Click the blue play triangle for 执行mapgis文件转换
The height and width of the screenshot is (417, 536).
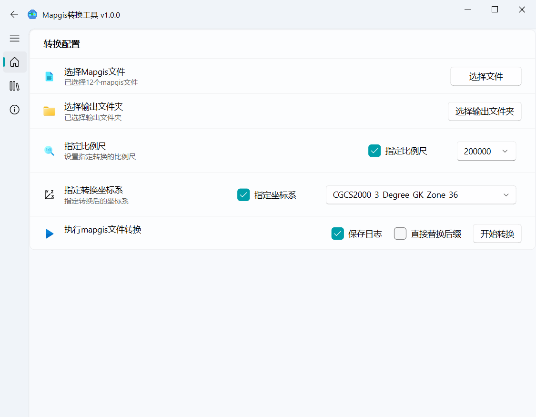click(x=50, y=234)
